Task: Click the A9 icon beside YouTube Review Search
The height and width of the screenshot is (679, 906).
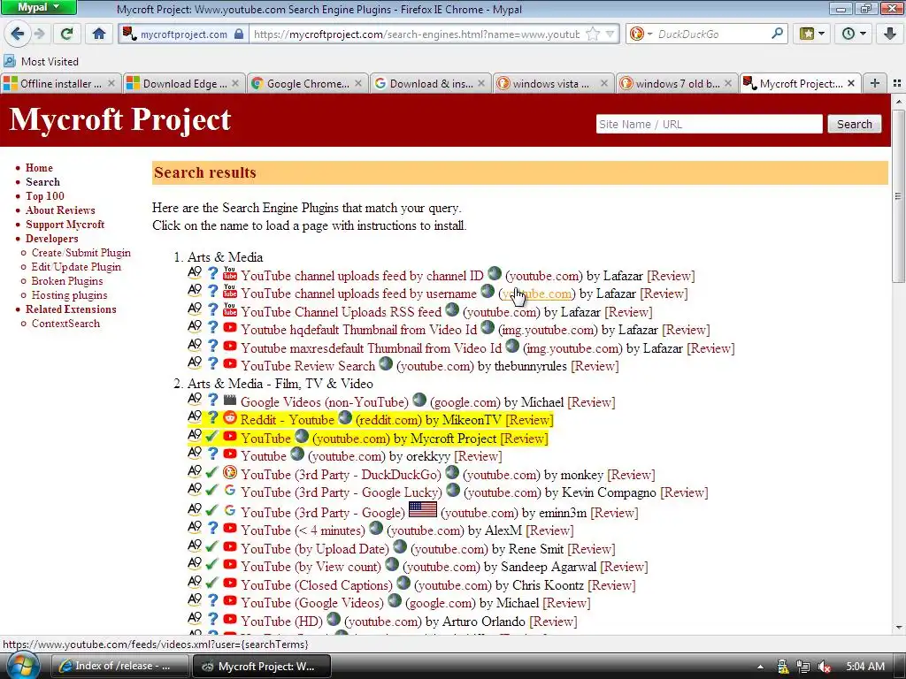Action: click(x=195, y=363)
